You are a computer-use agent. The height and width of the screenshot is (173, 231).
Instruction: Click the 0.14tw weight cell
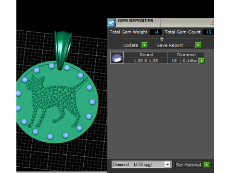pyautogui.click(x=190, y=61)
